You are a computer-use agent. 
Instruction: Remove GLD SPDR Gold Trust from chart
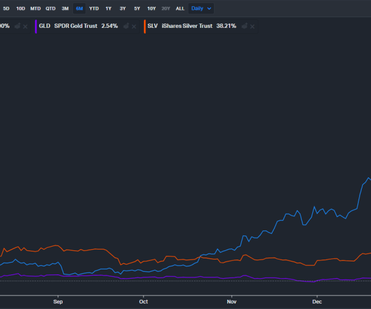134,27
